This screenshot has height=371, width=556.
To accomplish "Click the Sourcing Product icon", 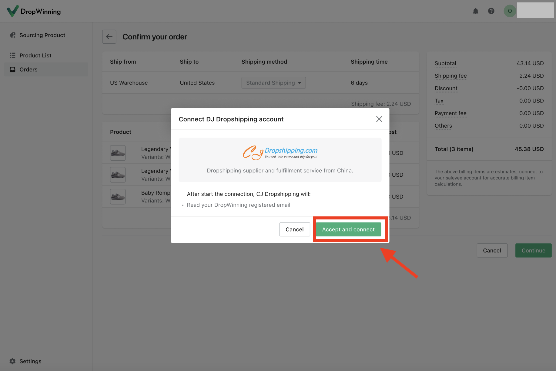I will pos(12,35).
